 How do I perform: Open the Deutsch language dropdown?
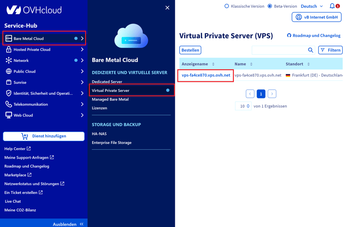click(311, 7)
